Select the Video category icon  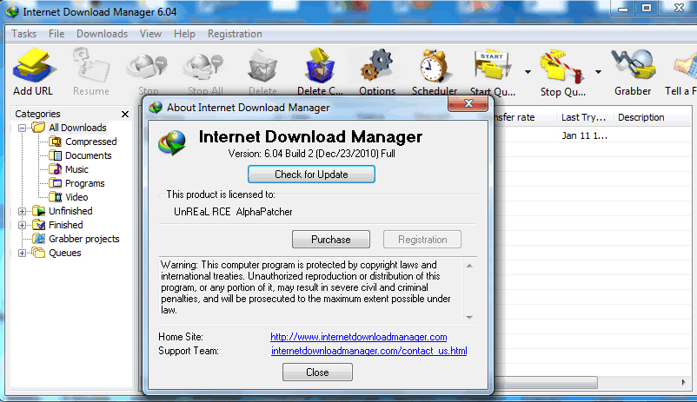[55, 197]
